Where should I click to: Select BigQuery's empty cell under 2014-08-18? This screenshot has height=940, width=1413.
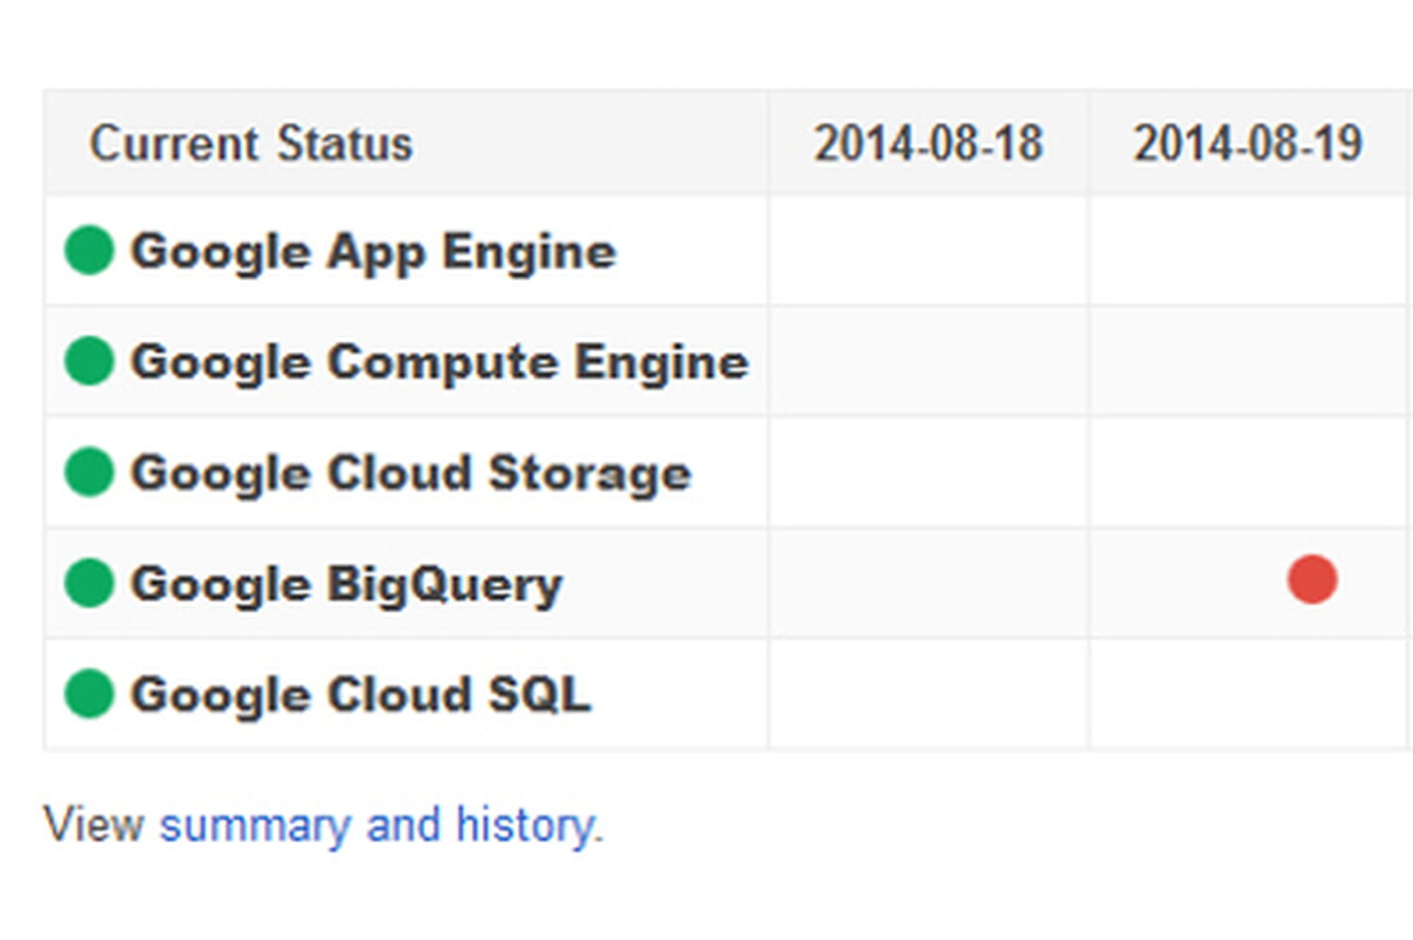[x=928, y=584]
